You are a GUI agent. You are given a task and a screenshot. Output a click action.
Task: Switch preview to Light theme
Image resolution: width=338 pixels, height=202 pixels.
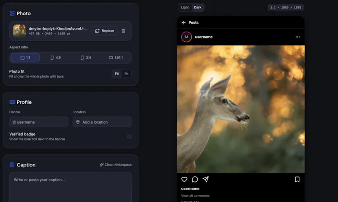click(x=185, y=8)
